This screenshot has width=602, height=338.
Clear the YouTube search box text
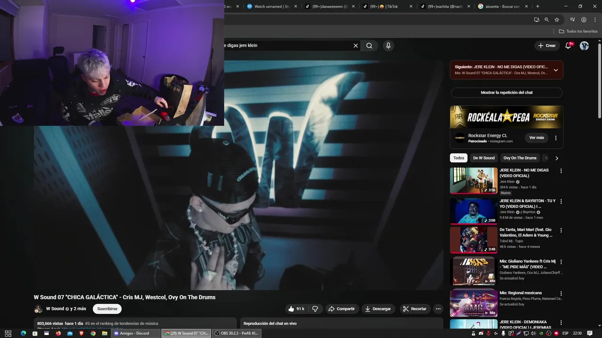(356, 46)
